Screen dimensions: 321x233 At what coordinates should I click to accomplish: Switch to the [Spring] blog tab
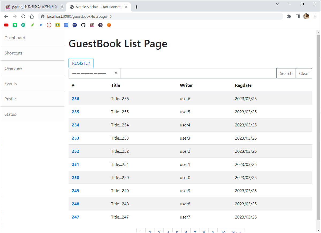(34, 7)
